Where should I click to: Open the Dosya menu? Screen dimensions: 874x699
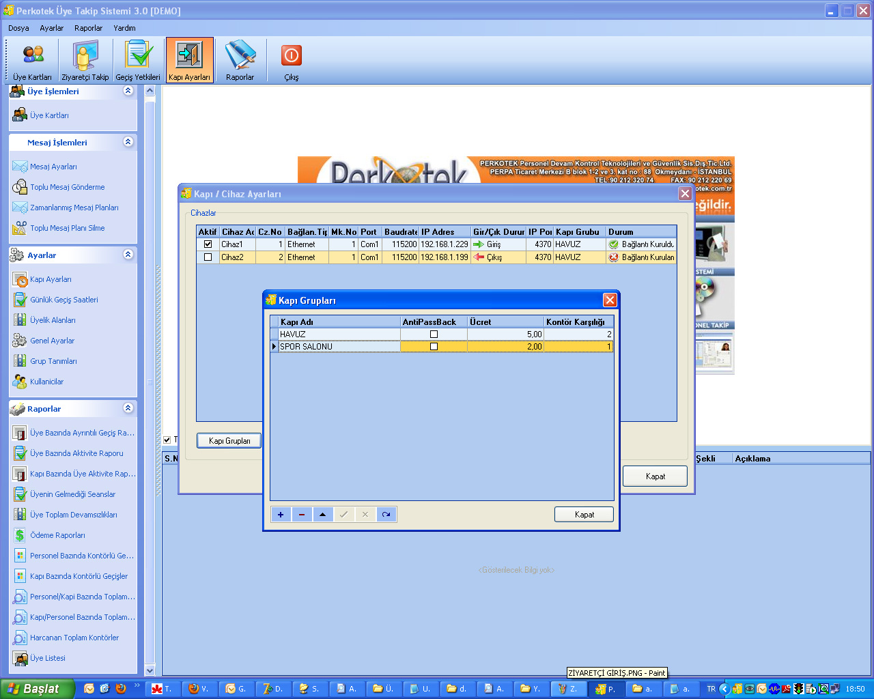click(18, 28)
